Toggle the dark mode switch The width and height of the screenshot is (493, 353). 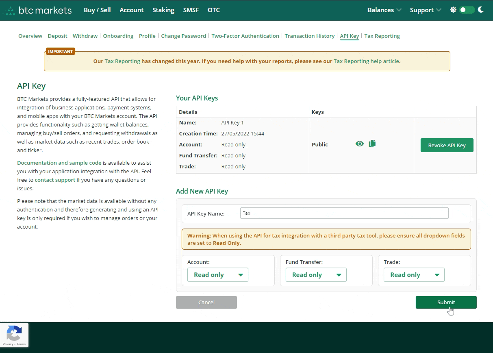[x=467, y=10]
